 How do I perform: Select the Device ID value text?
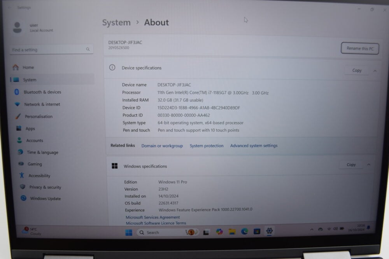point(199,108)
